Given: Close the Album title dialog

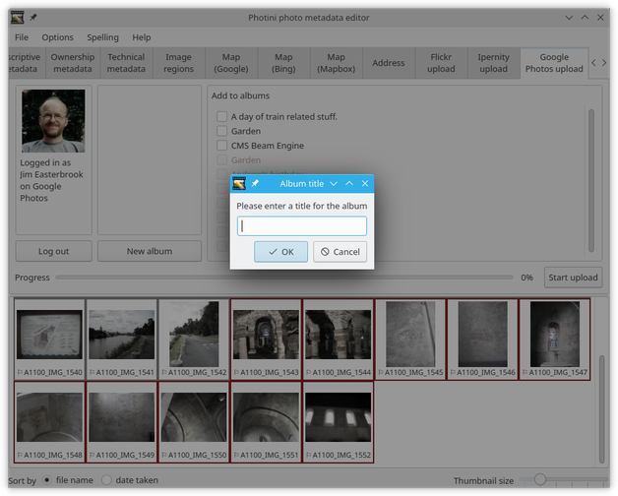Looking at the screenshot, I should point(365,183).
